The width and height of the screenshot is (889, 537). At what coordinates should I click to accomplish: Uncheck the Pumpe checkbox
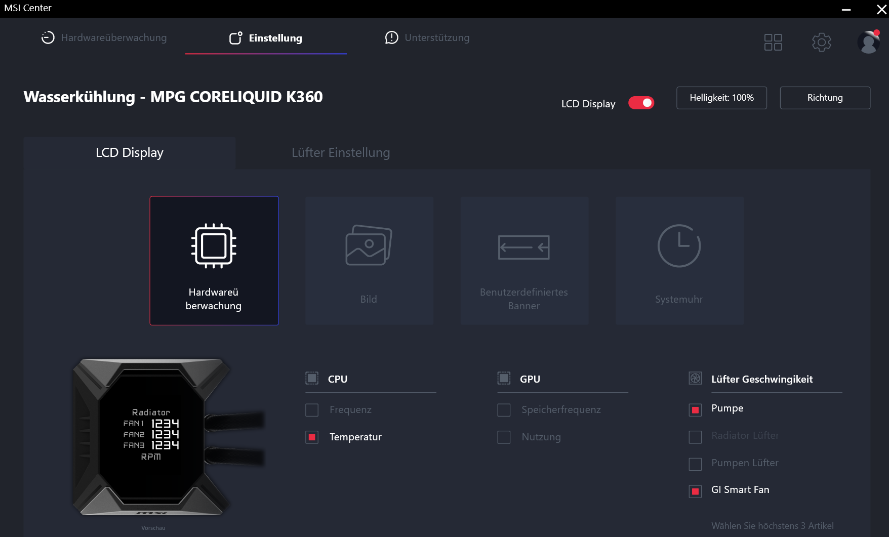point(696,410)
